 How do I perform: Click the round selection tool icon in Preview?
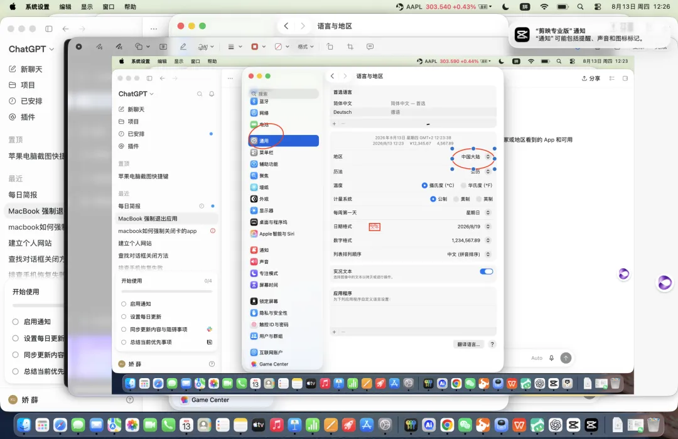pyautogui.click(x=78, y=46)
